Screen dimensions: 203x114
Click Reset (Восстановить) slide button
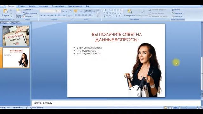[30, 13]
